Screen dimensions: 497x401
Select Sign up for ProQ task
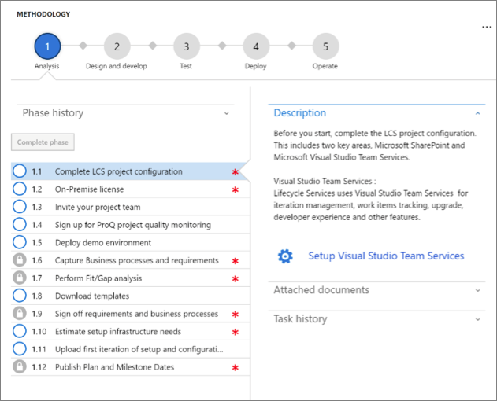coord(133,225)
